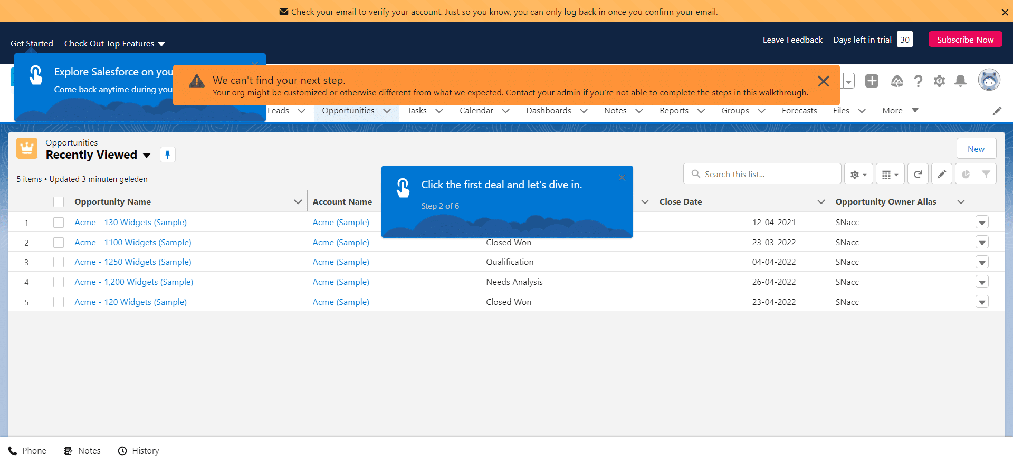Open the list filter funnel icon
This screenshot has height=463, width=1013.
coord(986,174)
